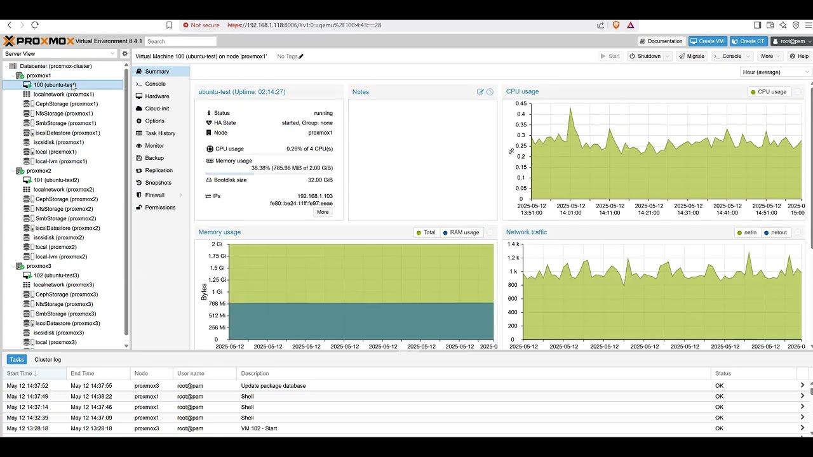Viewport: 813px width, 457px height.
Task: Select local-lvm (proxmox1) in the tree
Action: (x=61, y=161)
